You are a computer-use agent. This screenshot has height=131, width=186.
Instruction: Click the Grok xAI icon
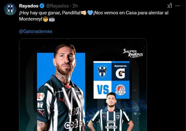pos(170,6)
